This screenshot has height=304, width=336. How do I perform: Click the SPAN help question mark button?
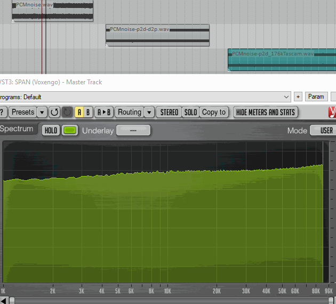click(x=2, y=112)
